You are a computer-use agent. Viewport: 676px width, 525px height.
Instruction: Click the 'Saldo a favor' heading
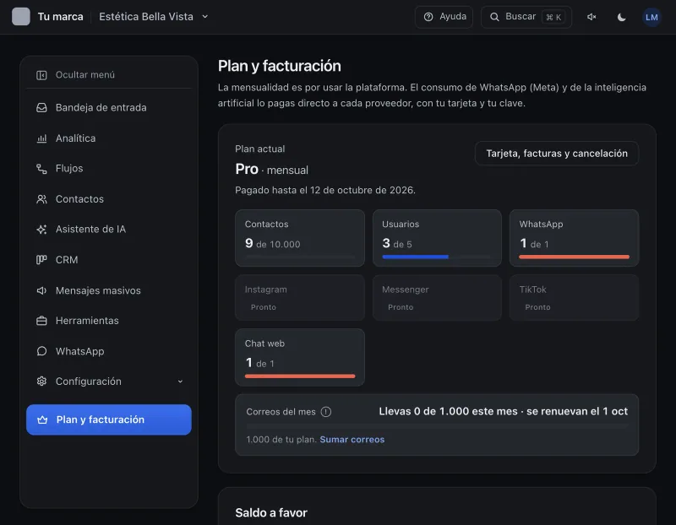tap(271, 513)
